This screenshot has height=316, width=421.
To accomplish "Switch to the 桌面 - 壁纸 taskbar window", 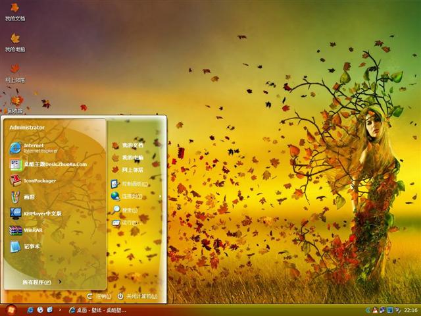I will tap(97, 310).
